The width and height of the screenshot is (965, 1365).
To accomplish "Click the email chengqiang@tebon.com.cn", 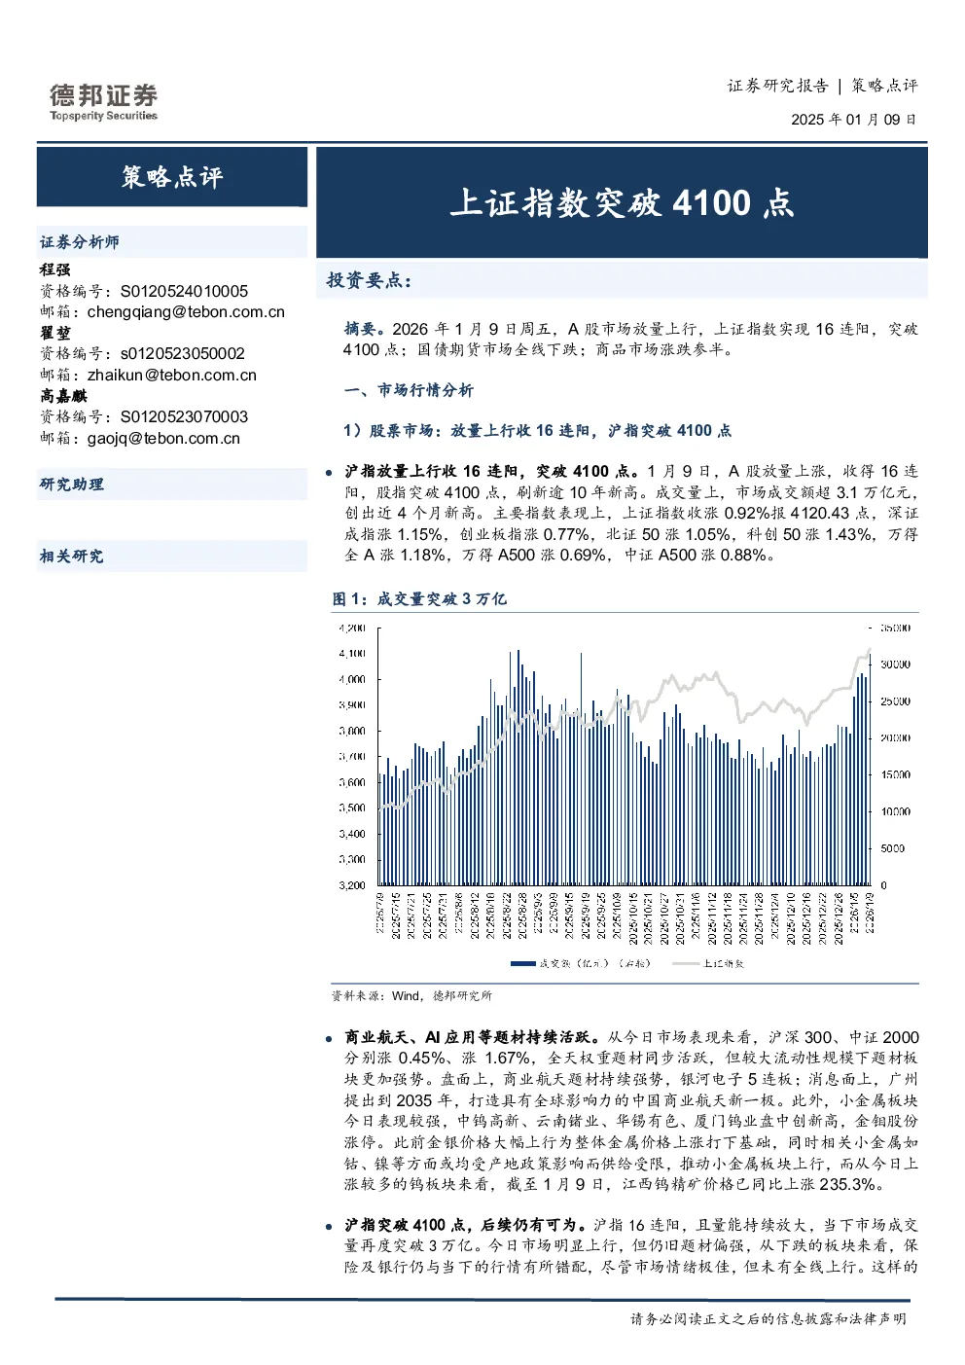I will (x=186, y=312).
